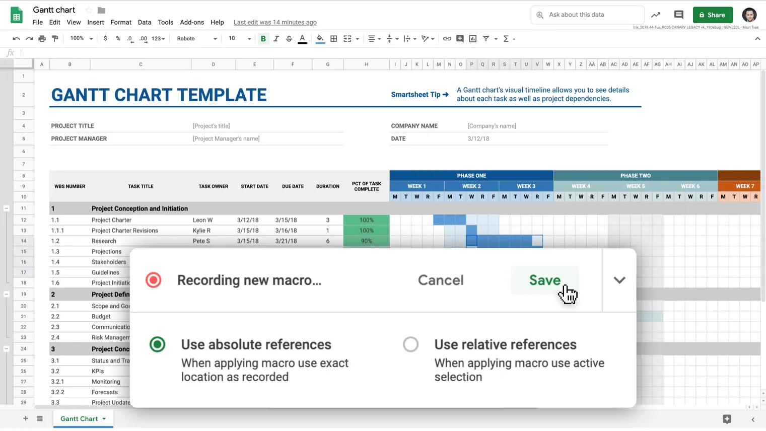Viewport: 766px width, 431px height.
Task: Open the Insert menu
Action: click(96, 22)
